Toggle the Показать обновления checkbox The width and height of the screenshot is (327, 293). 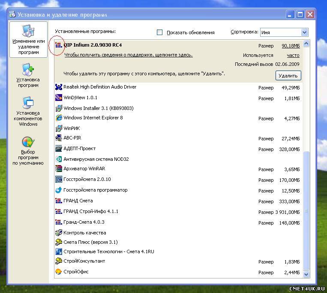point(160,33)
